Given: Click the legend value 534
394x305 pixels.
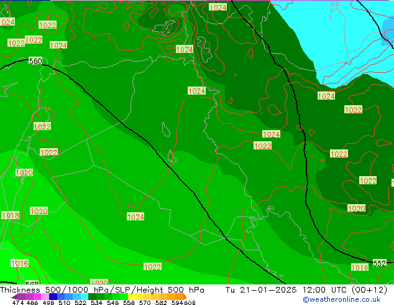Looking at the screenshot, I should 96,303.
